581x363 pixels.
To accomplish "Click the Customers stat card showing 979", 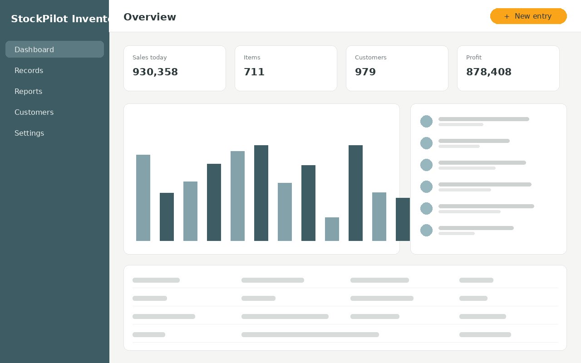I will point(397,68).
